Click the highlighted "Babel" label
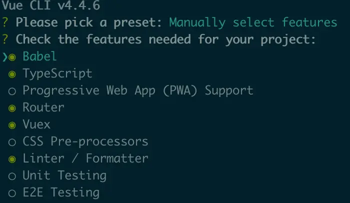 [39, 56]
